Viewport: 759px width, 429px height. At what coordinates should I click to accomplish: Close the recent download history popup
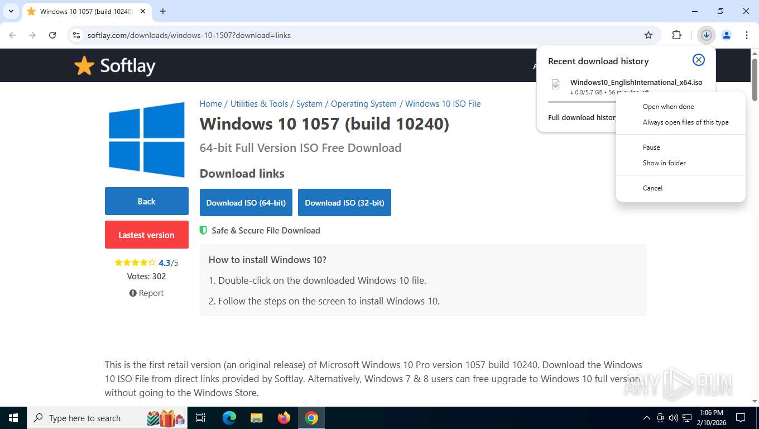[698, 60]
